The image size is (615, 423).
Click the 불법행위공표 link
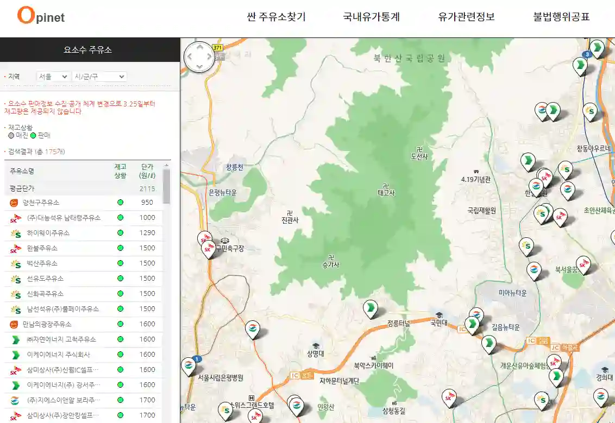[x=560, y=16]
